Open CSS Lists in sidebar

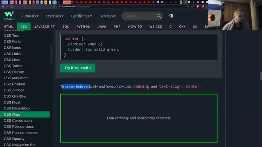tap(11, 60)
